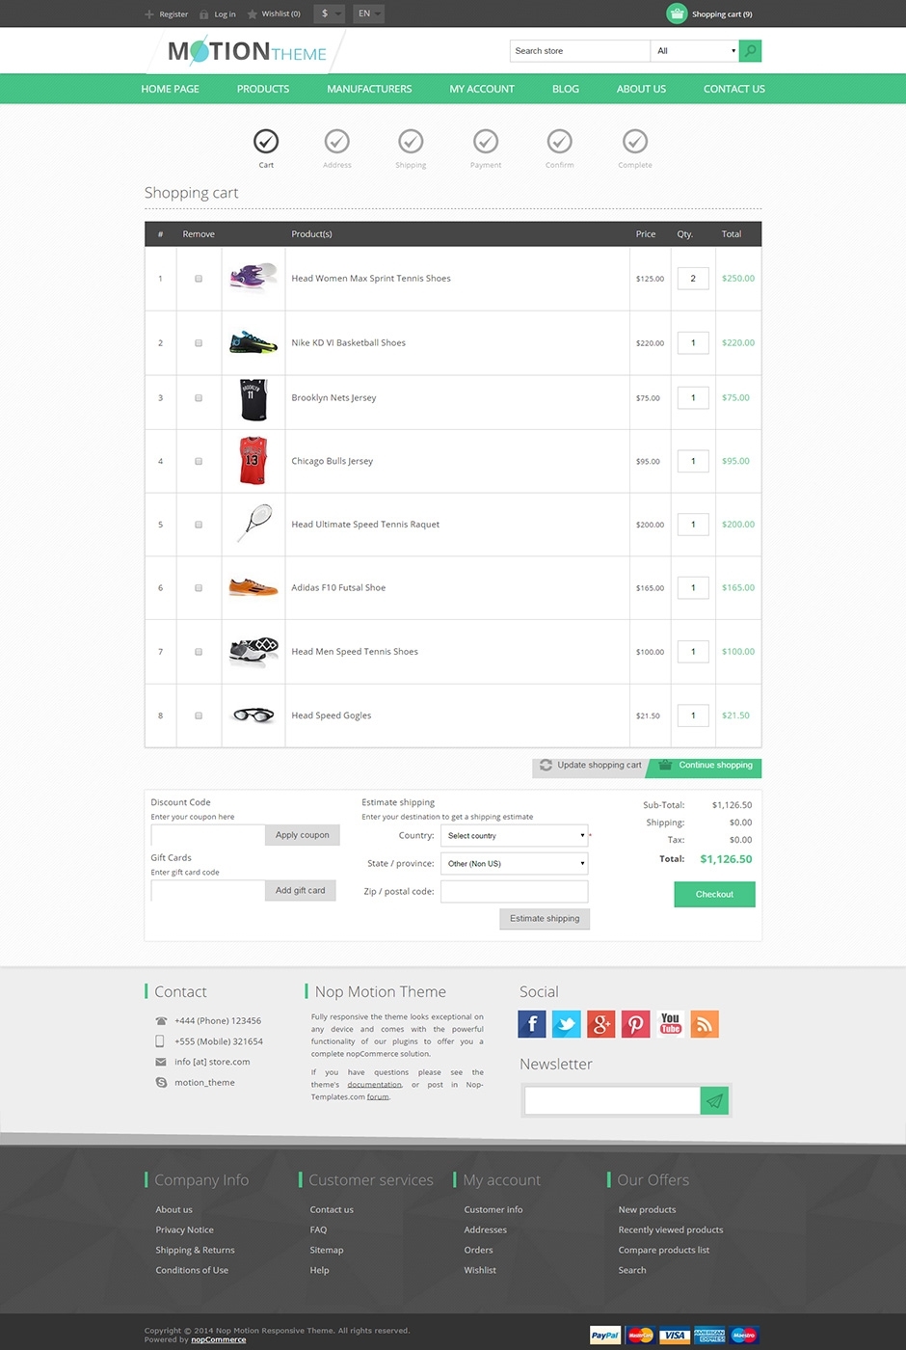Check remove box for Chicago Bulls Jersey
The image size is (906, 1350).
coord(199,462)
